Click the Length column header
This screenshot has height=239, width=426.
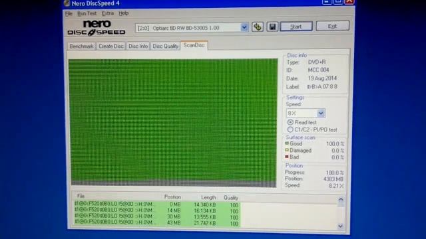click(x=208, y=198)
